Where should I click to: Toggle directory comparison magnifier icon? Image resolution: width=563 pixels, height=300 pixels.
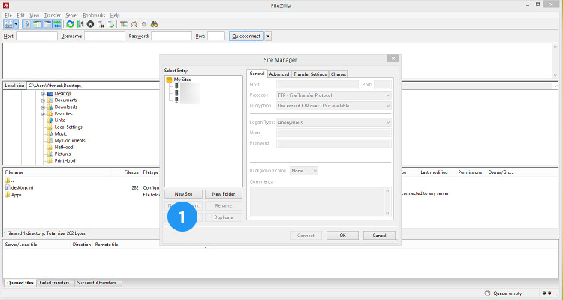(x=134, y=24)
